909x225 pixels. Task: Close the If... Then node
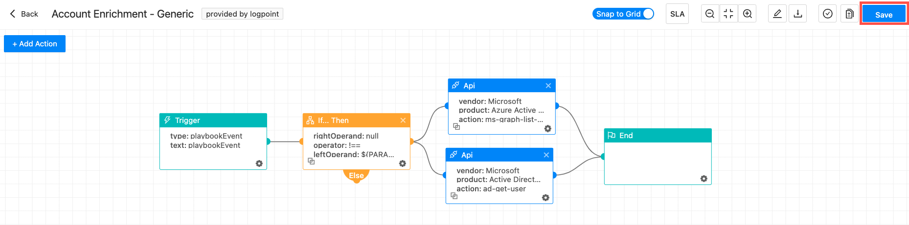[x=403, y=121]
